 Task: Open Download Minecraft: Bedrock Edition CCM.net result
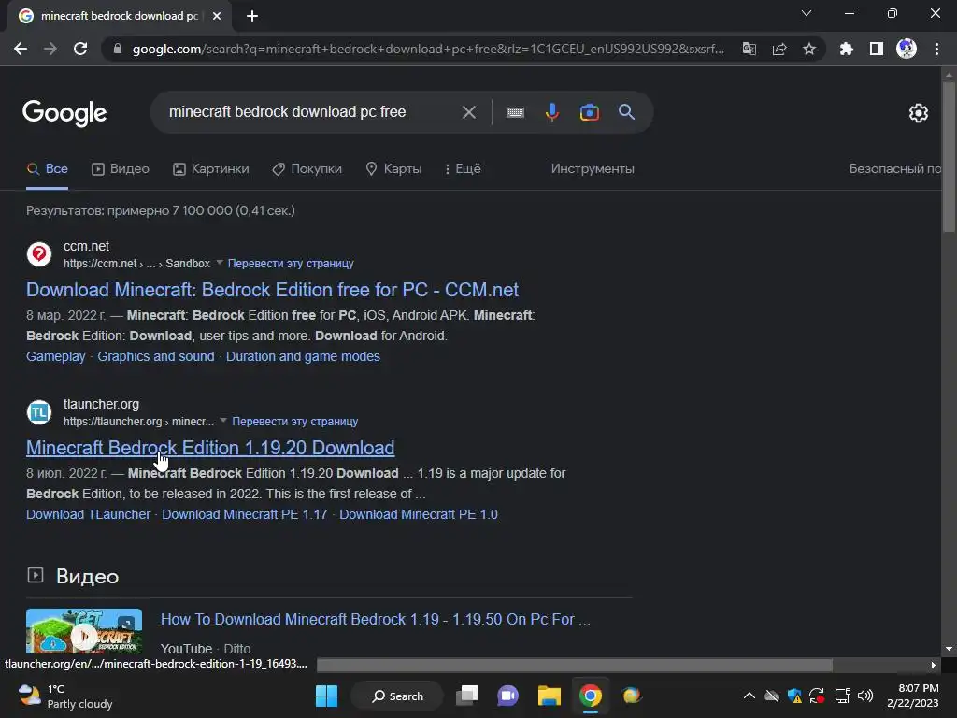coord(272,290)
